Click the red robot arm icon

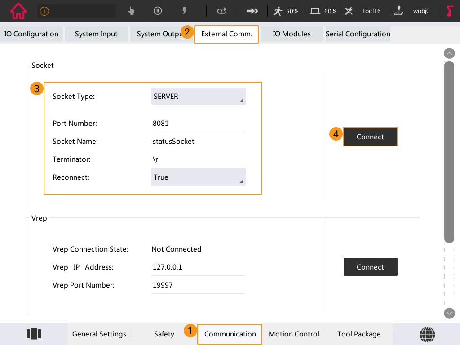pos(449,11)
